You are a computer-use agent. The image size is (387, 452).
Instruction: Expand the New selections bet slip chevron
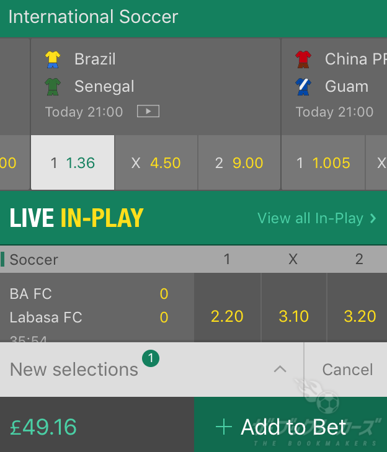(x=280, y=370)
